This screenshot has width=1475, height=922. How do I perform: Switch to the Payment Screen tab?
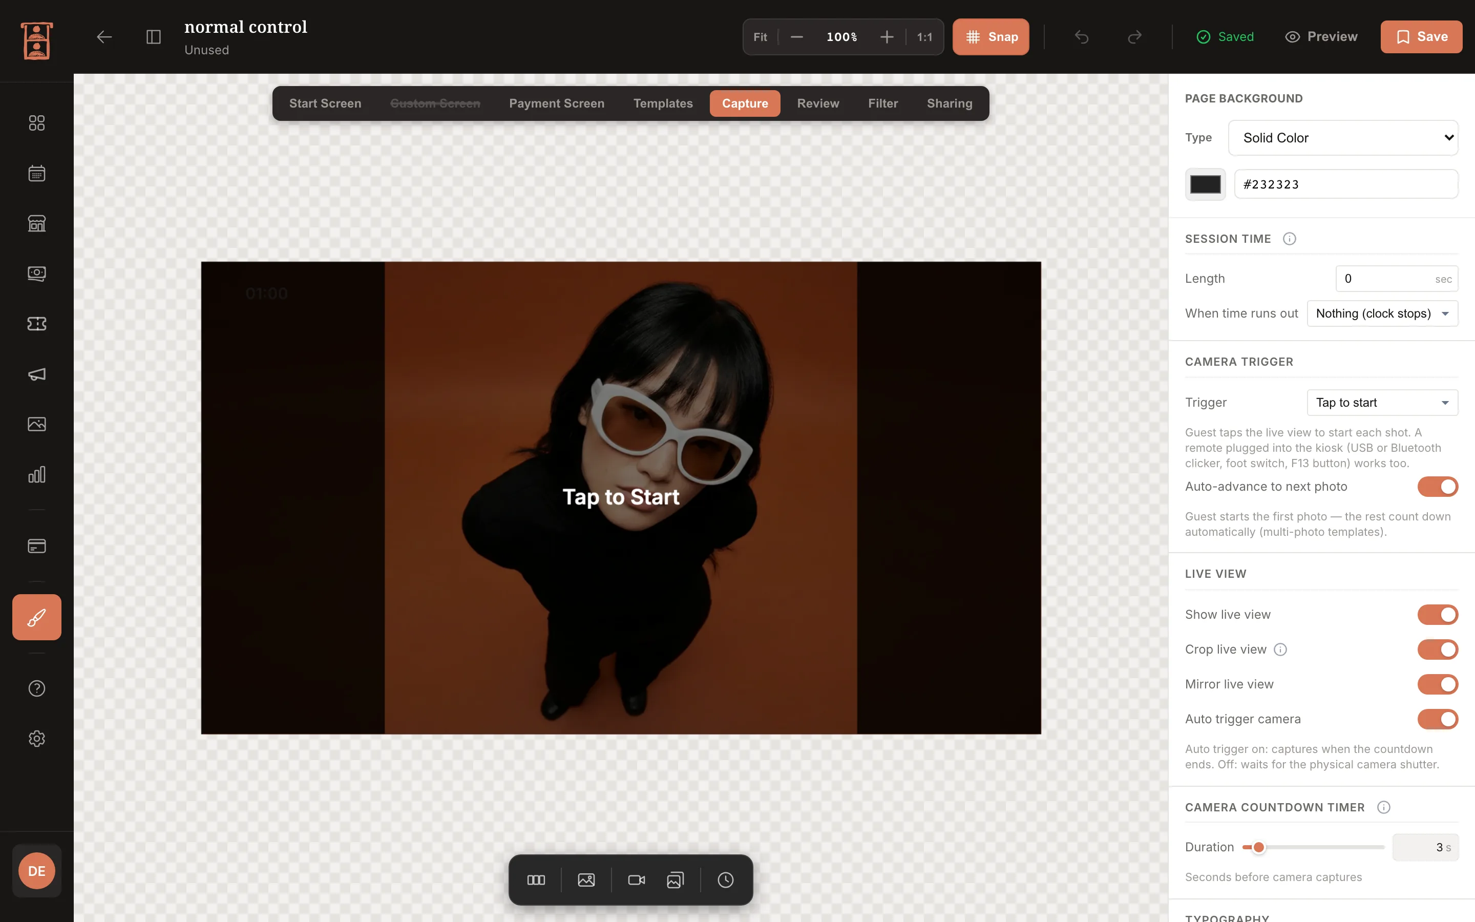pos(557,103)
